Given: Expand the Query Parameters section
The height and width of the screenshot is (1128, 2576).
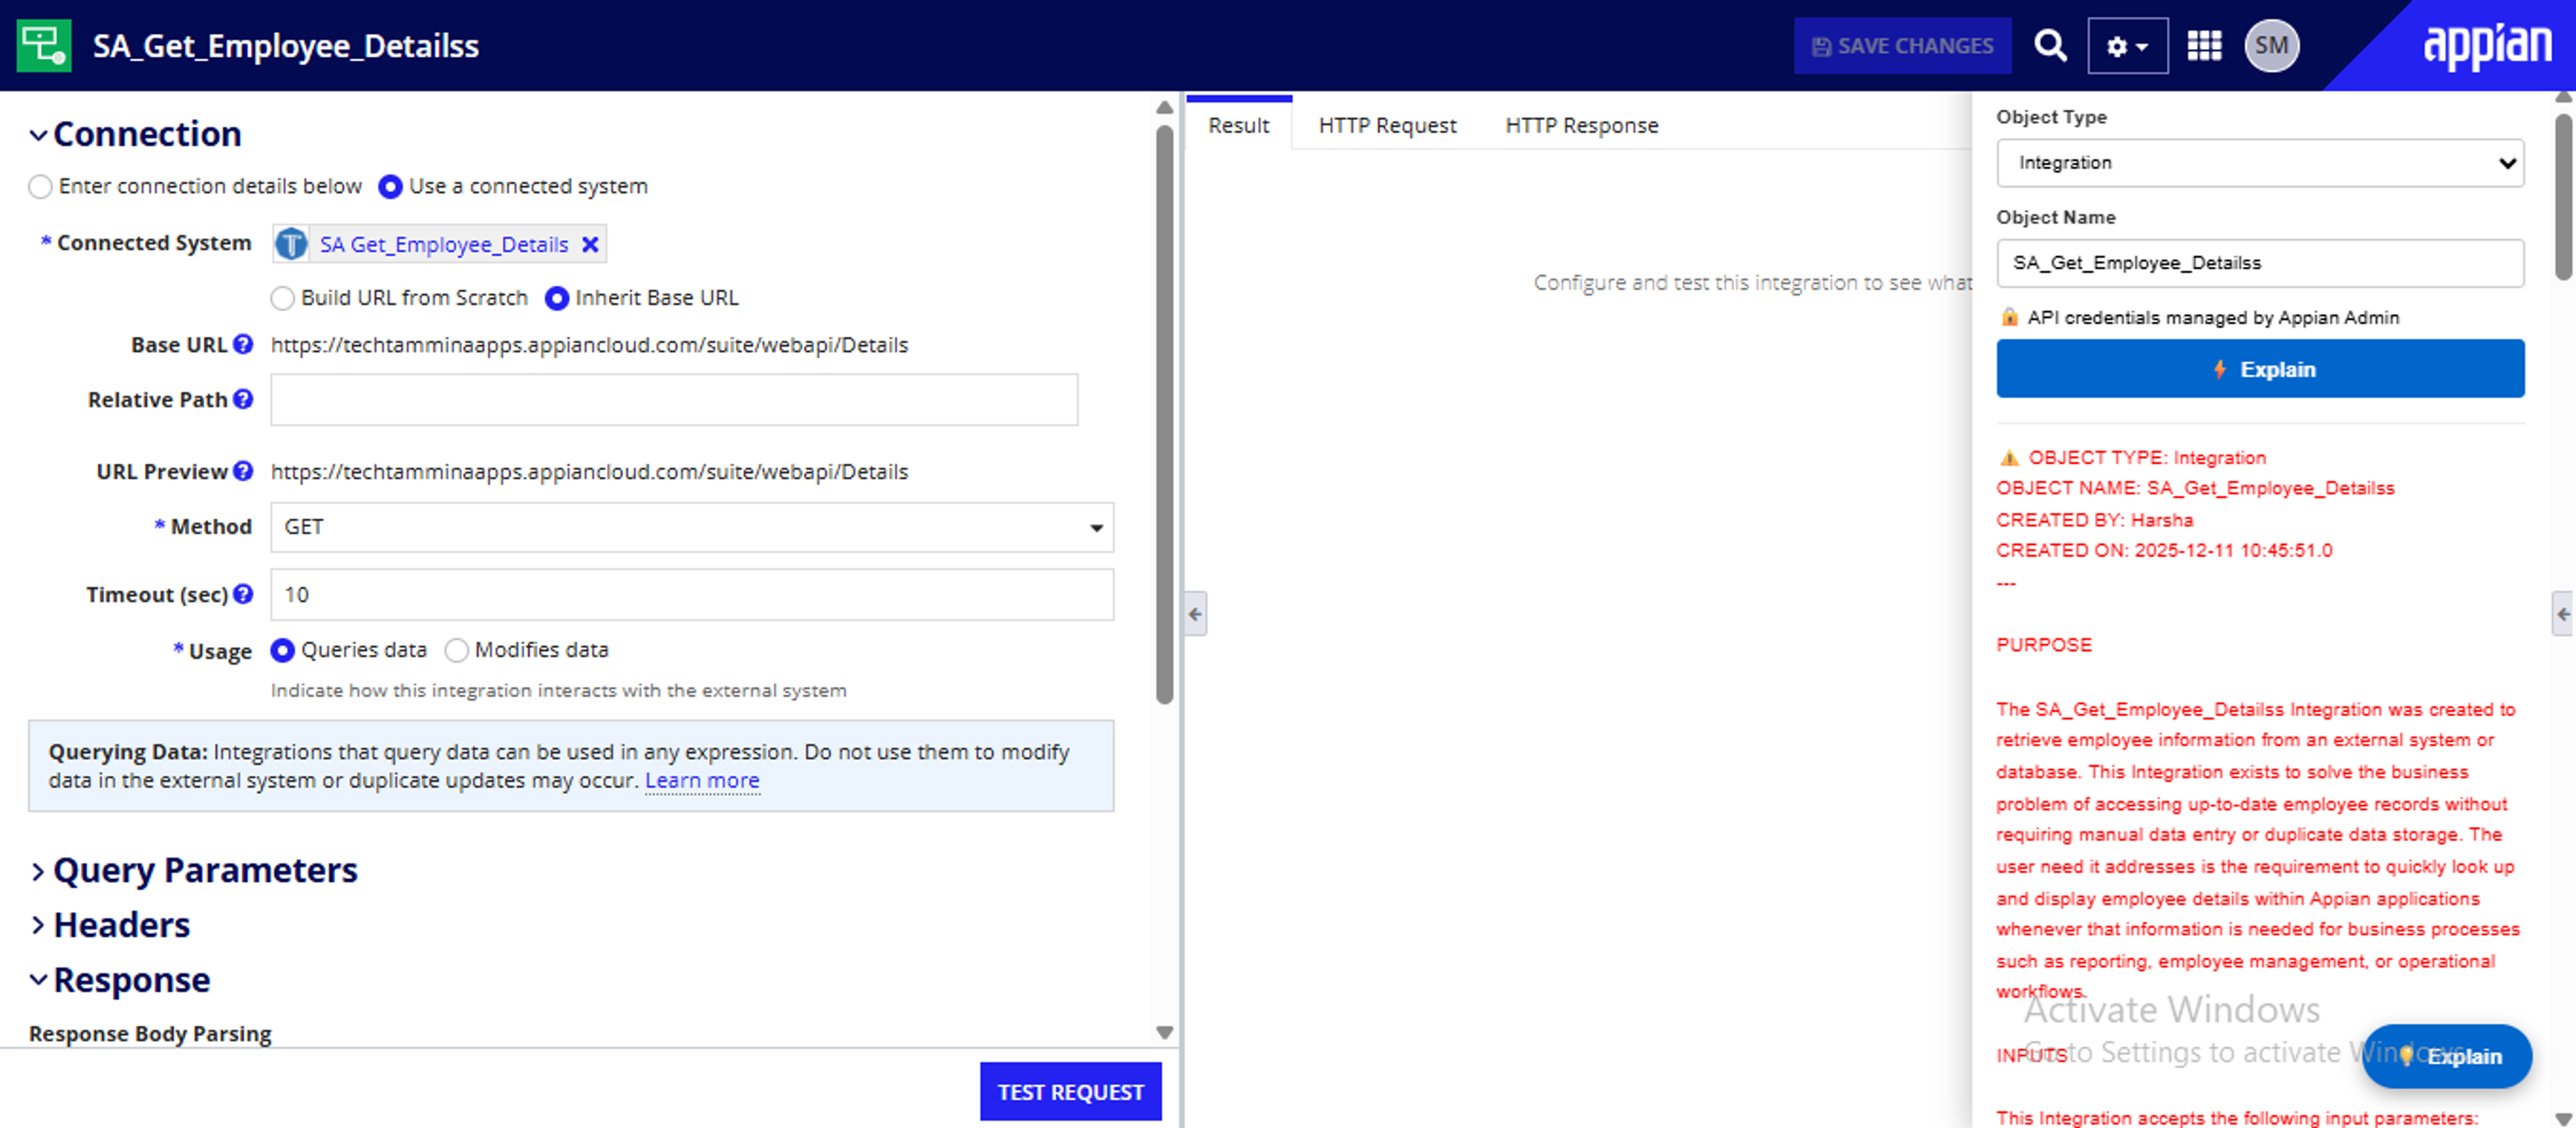Looking at the screenshot, I should pyautogui.click(x=38, y=871).
